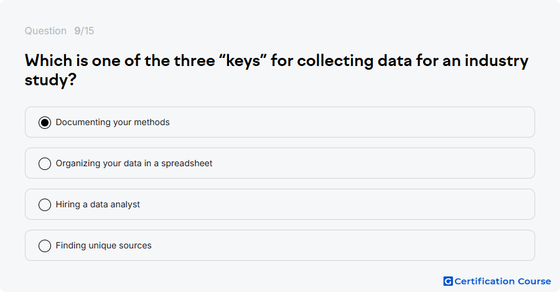560x292 pixels.
Task: Click the 'Documenting your methods' answer text
Action: [113, 122]
